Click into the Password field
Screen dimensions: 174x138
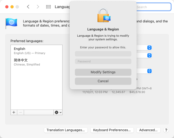103,61
